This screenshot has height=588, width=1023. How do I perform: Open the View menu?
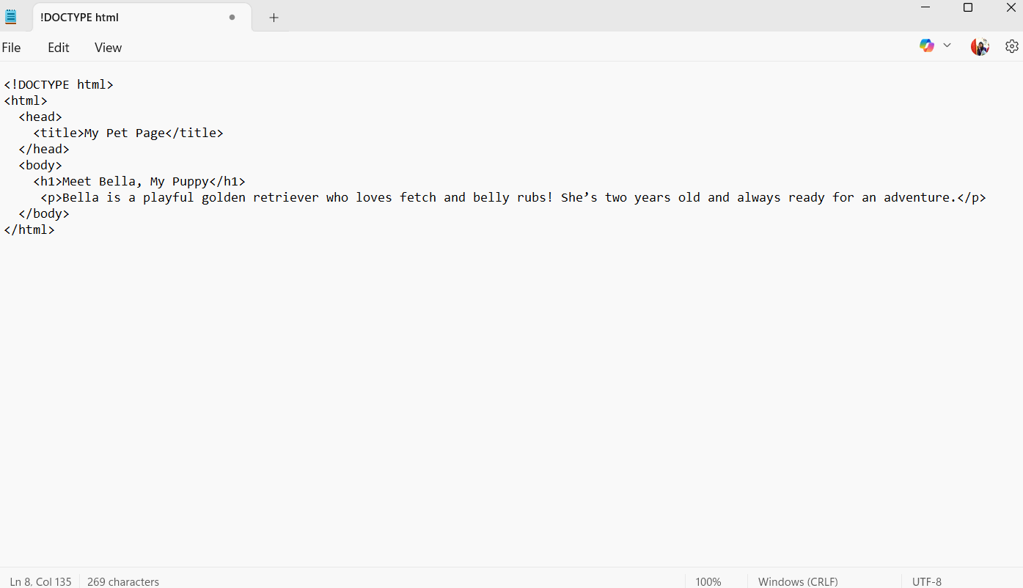click(x=107, y=47)
